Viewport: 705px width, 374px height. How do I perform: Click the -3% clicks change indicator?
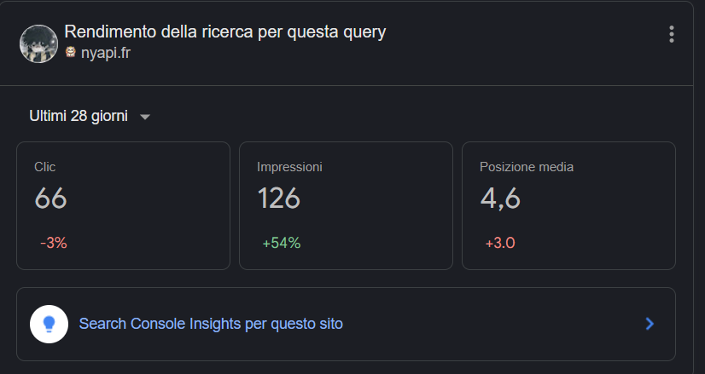(x=53, y=243)
